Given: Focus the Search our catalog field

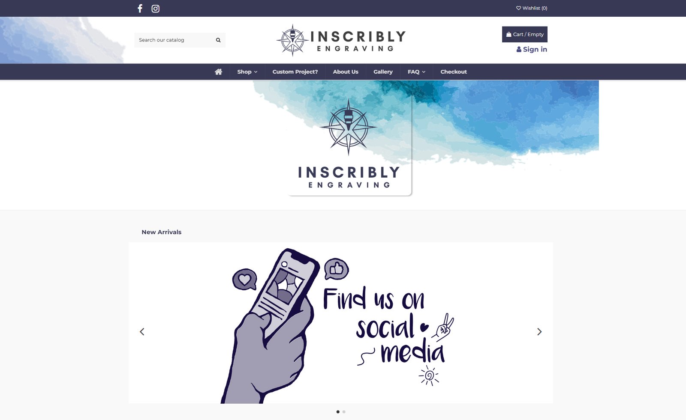Looking at the screenshot, I should click(174, 40).
